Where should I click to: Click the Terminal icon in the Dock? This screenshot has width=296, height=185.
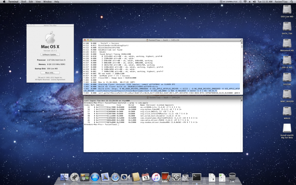(x=197, y=177)
